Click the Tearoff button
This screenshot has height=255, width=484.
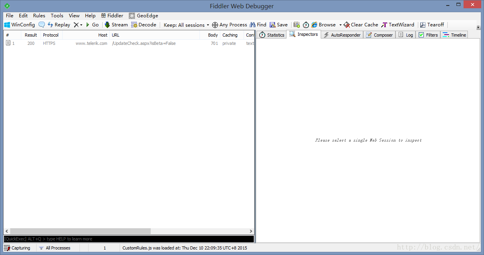point(432,25)
